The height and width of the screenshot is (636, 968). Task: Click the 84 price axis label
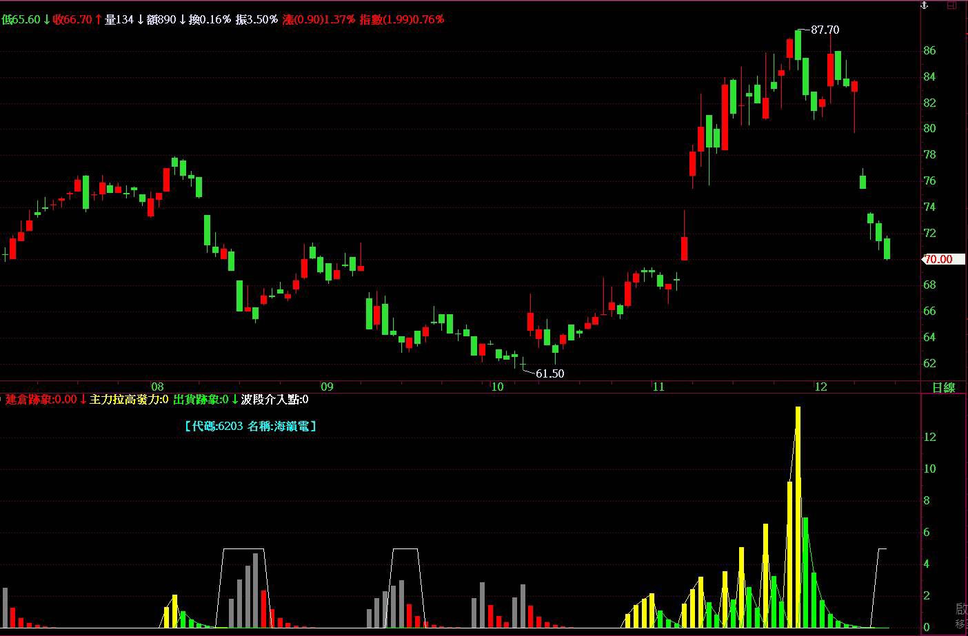929,76
